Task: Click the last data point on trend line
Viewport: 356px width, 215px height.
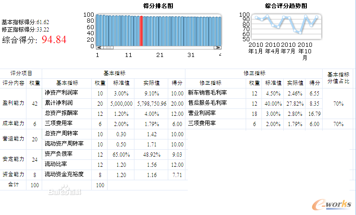Action: [317, 18]
